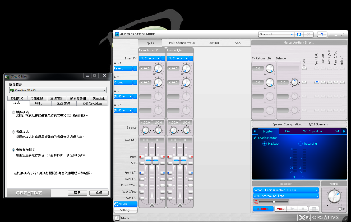Open the Aux 4 effect dropdown
This screenshot has height=222, width=351.
123,110
